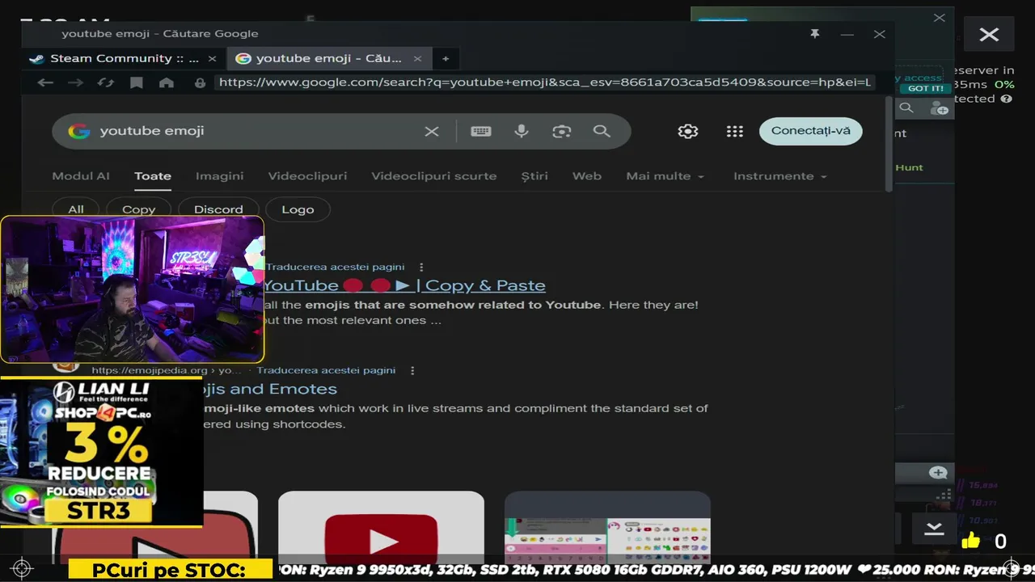Image resolution: width=1035 pixels, height=582 pixels.
Task: Open the Google apps grid
Action: click(x=734, y=131)
